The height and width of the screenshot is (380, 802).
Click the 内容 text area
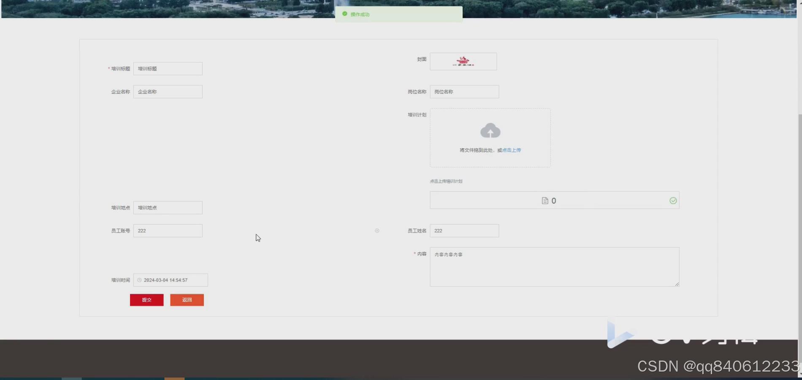point(555,267)
